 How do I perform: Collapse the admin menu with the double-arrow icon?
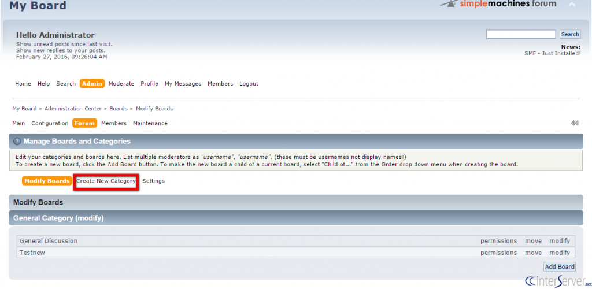pos(574,123)
